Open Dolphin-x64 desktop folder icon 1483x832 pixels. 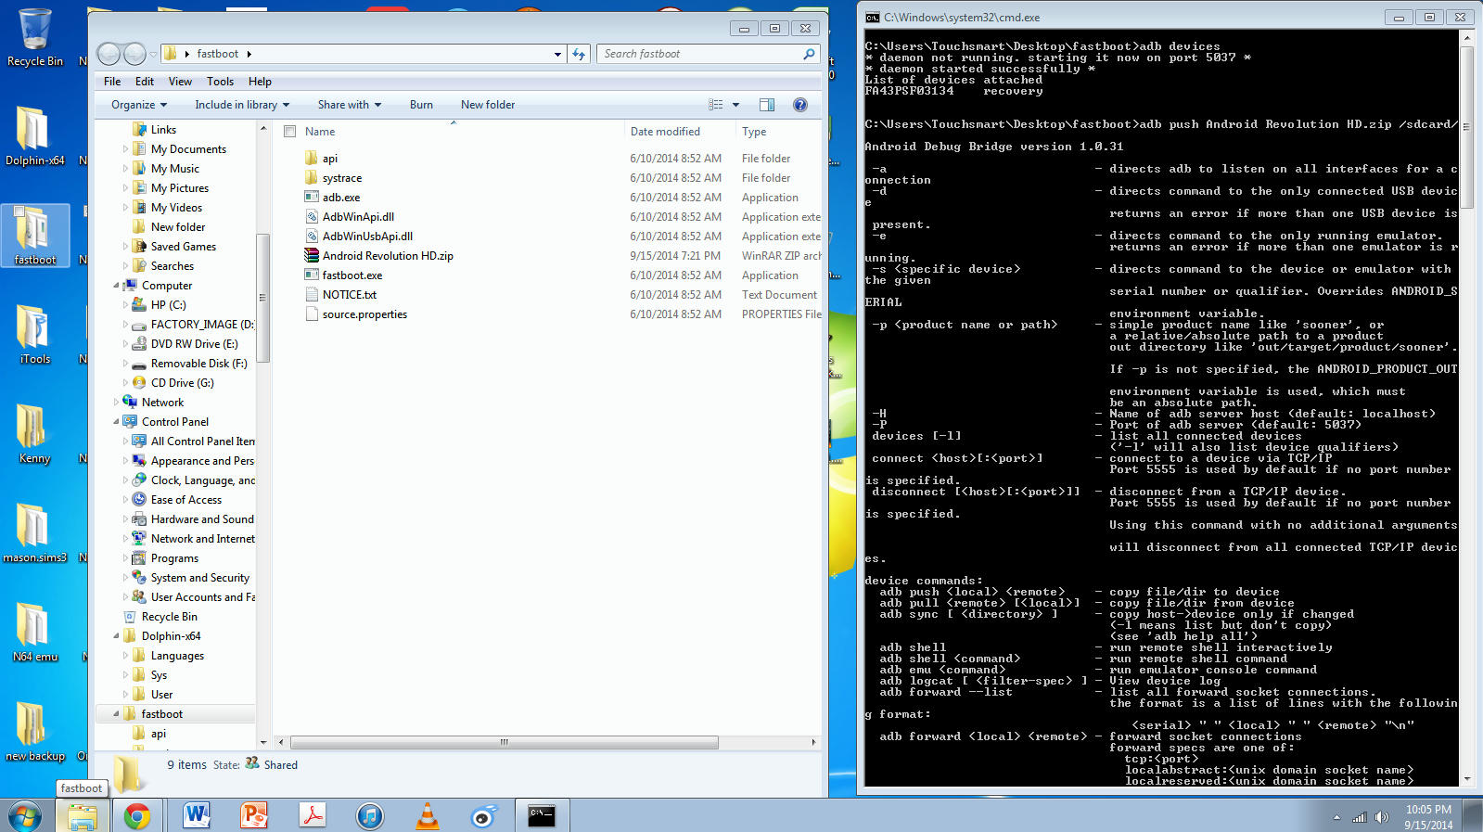tap(34, 136)
